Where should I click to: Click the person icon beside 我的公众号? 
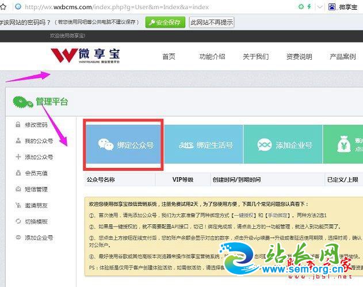coord(18,140)
